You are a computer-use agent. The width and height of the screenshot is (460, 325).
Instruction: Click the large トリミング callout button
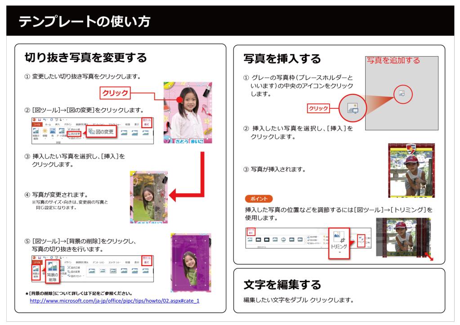tap(339, 243)
